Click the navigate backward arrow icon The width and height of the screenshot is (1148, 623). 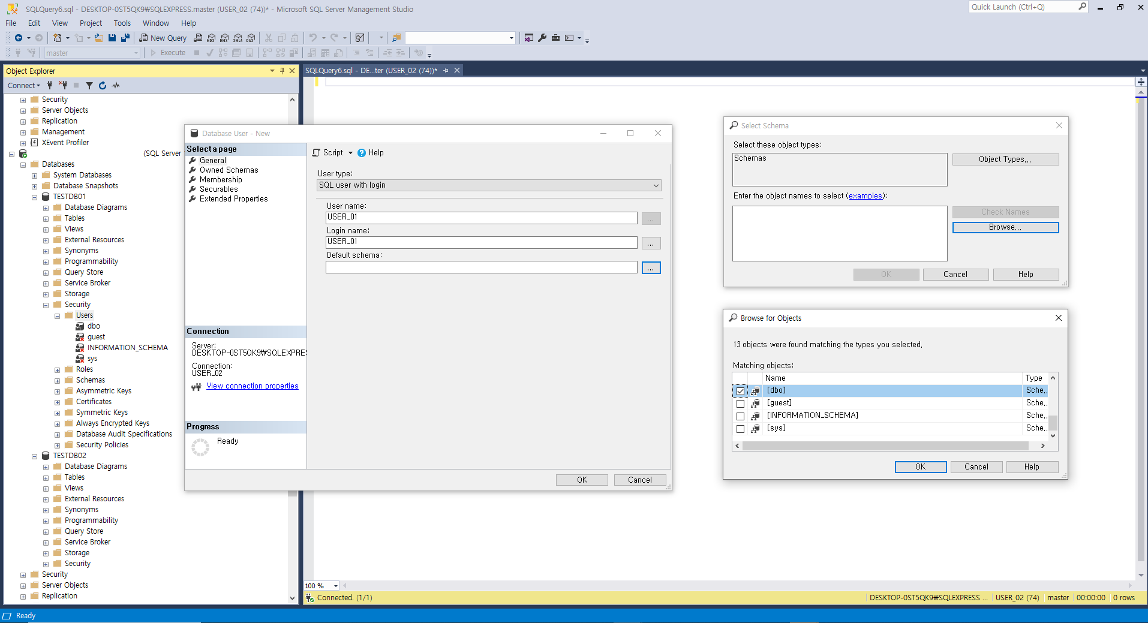click(19, 38)
